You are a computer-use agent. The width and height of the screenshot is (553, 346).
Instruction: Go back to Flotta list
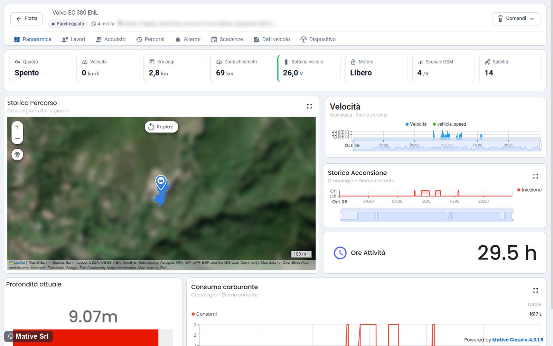pyautogui.click(x=26, y=19)
